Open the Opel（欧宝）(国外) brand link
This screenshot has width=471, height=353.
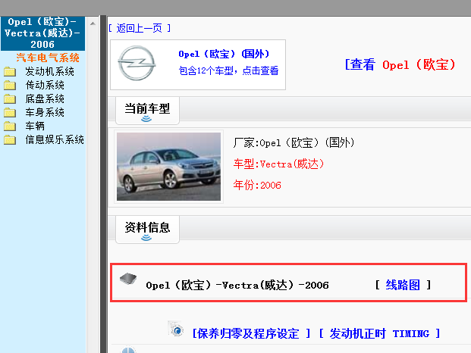224,54
